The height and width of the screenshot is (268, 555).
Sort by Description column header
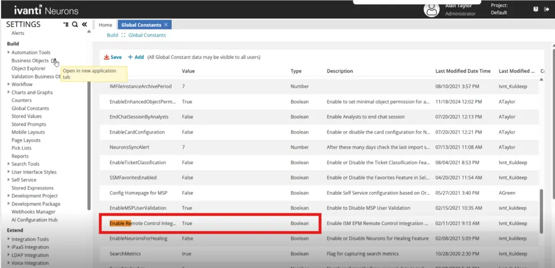(x=340, y=71)
